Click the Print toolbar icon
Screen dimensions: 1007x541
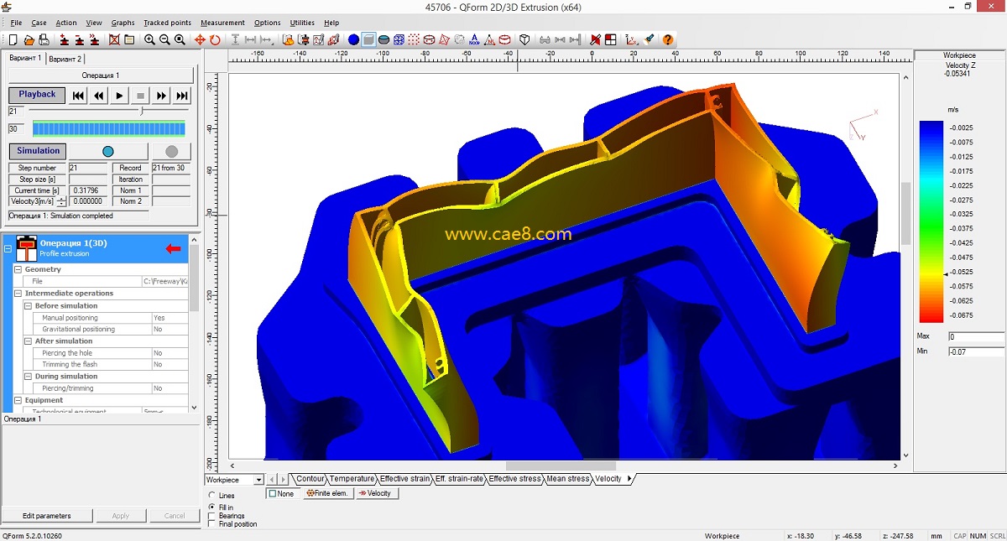pyautogui.click(x=44, y=39)
